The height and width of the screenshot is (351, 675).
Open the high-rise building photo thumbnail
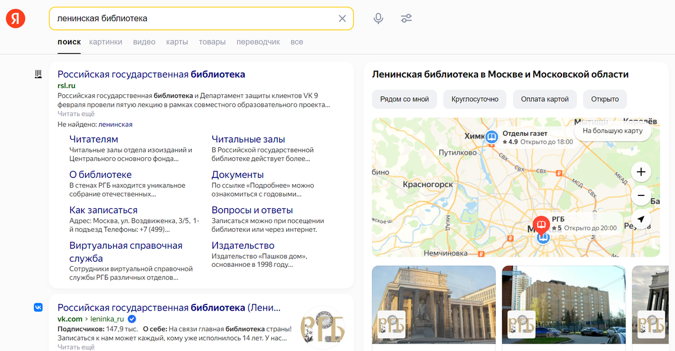pyautogui.click(x=564, y=305)
